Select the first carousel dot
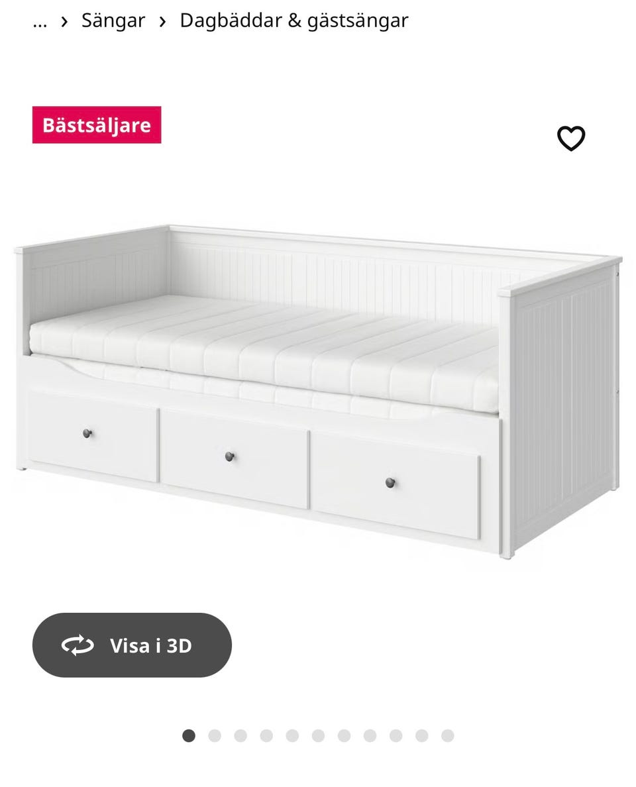Viewport: 636px width, 787px height. [189, 736]
